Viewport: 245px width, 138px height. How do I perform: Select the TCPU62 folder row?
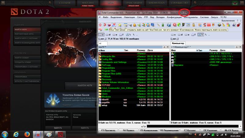coord(134,85)
